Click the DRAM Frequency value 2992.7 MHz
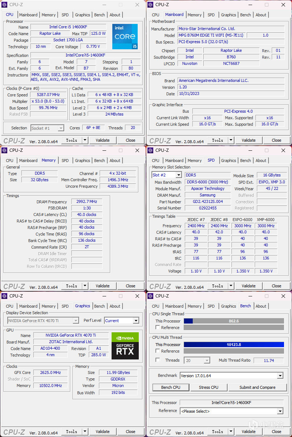This screenshot has width=292, height=437. click(x=87, y=202)
